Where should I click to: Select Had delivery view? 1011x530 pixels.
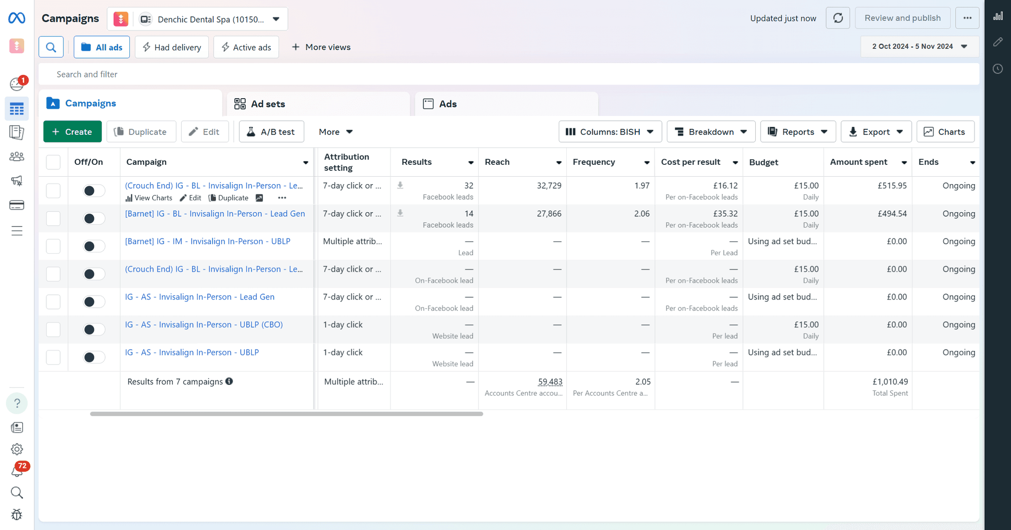click(172, 47)
